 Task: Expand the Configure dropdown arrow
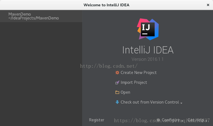pyautogui.click(x=182, y=121)
